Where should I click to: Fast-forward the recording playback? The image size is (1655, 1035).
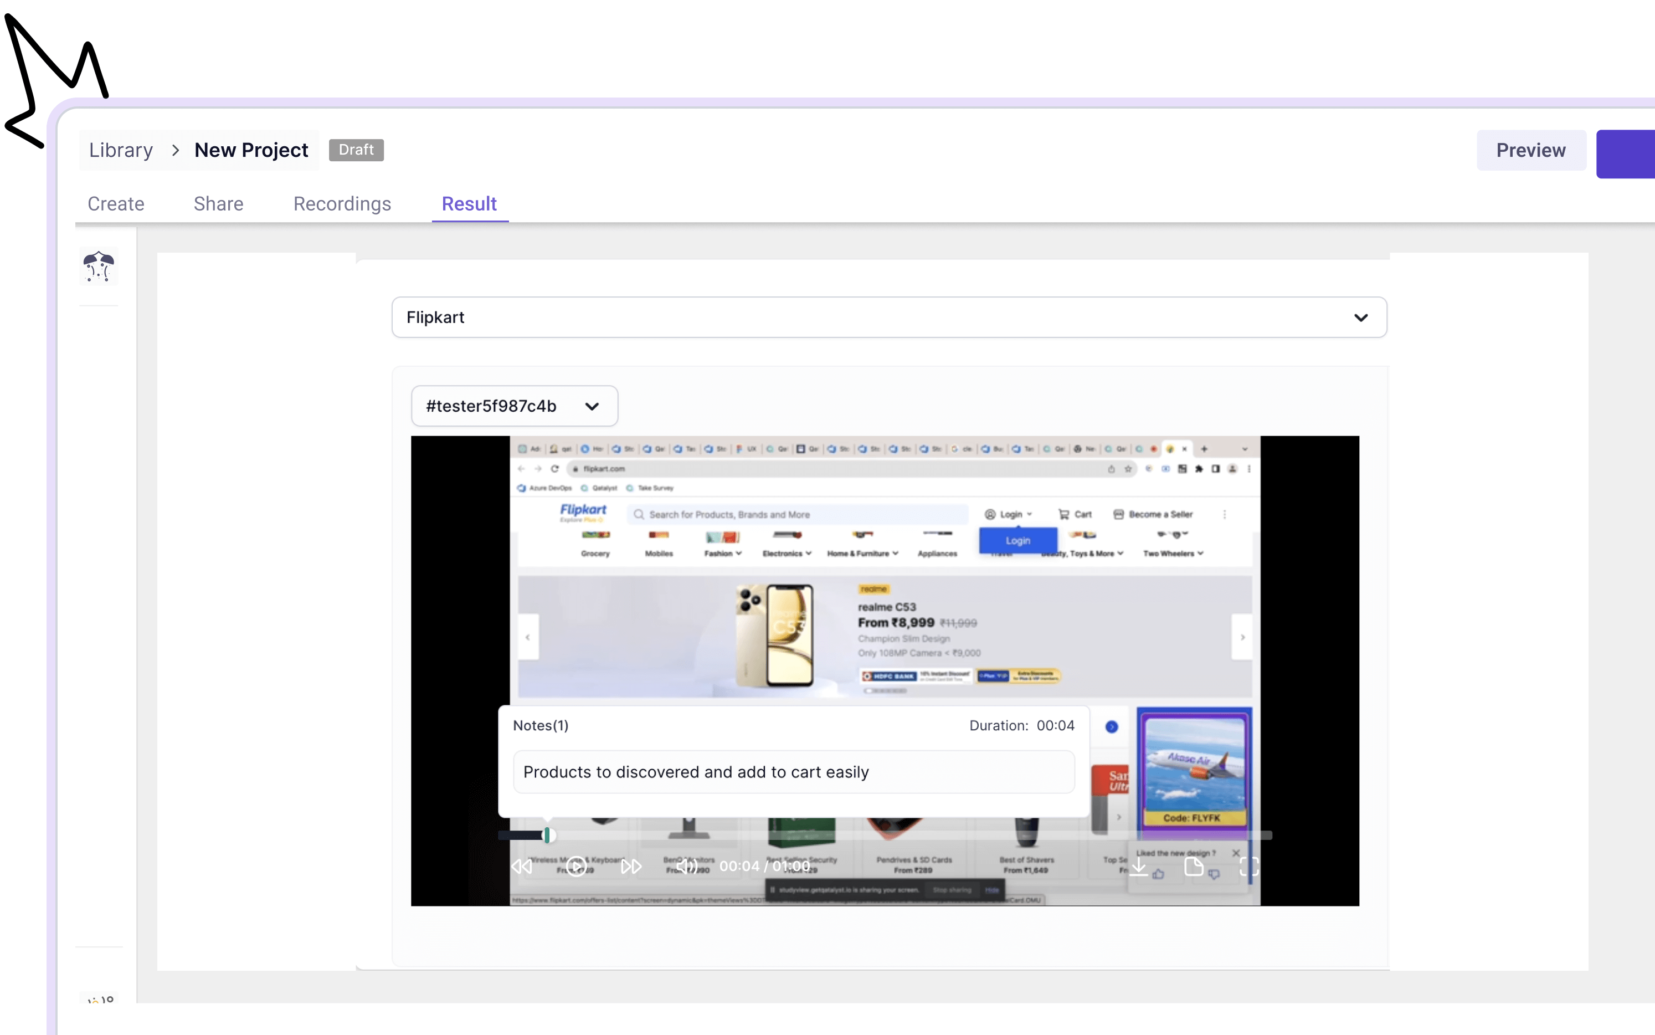click(631, 867)
